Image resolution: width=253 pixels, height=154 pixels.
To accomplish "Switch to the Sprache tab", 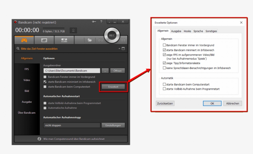I will pos(198,31).
